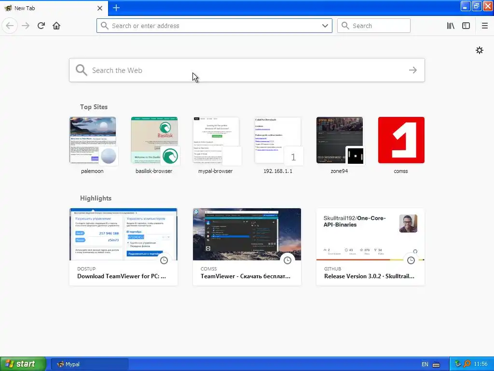Reload the current page

[41, 26]
